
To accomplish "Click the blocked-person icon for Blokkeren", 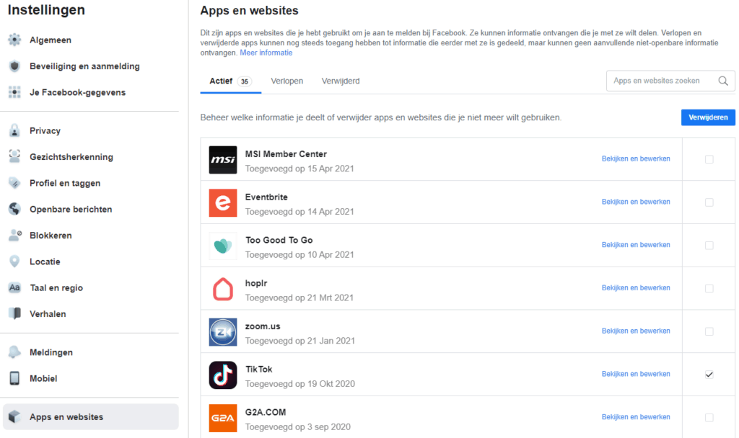I will tap(15, 236).
